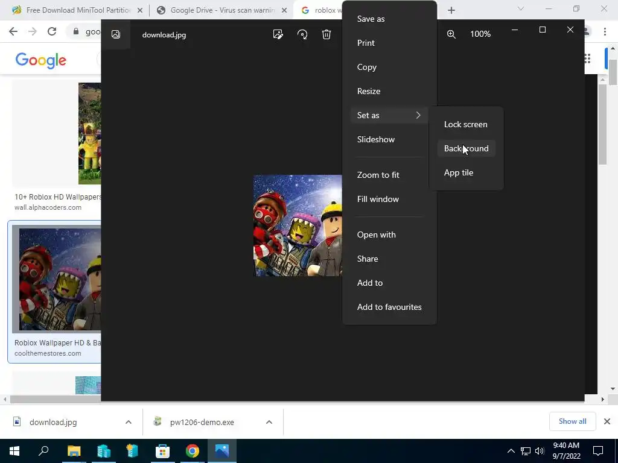Rotate the image with the rotate icon
The height and width of the screenshot is (463, 618).
tap(302, 34)
